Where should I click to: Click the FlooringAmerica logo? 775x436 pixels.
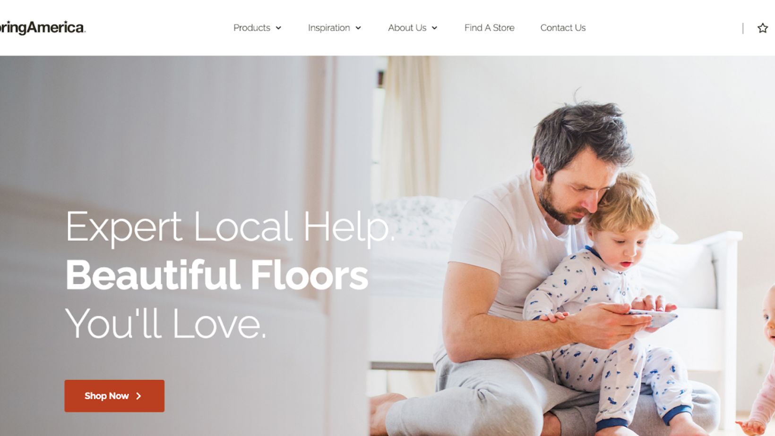click(43, 27)
